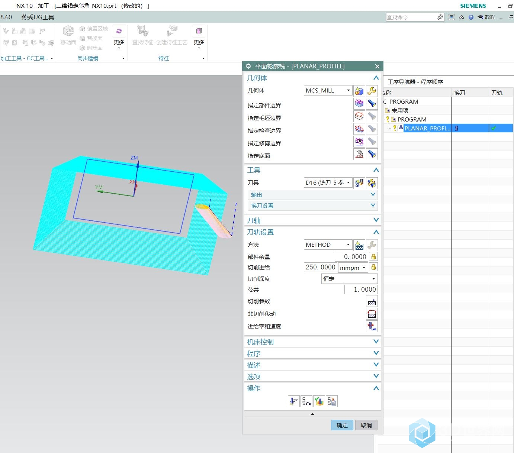Open the help question mark icon
The image size is (514, 453).
[471, 17]
